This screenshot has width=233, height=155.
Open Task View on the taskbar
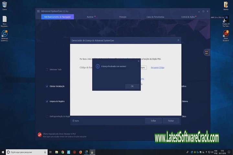click(50, 152)
